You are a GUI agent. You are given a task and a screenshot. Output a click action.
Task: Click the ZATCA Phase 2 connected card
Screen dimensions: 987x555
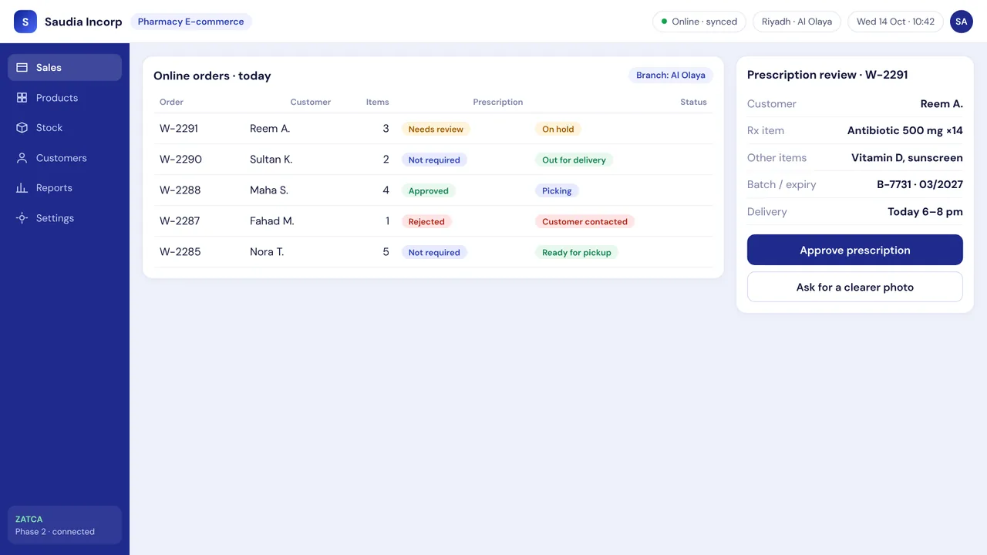[x=65, y=525]
